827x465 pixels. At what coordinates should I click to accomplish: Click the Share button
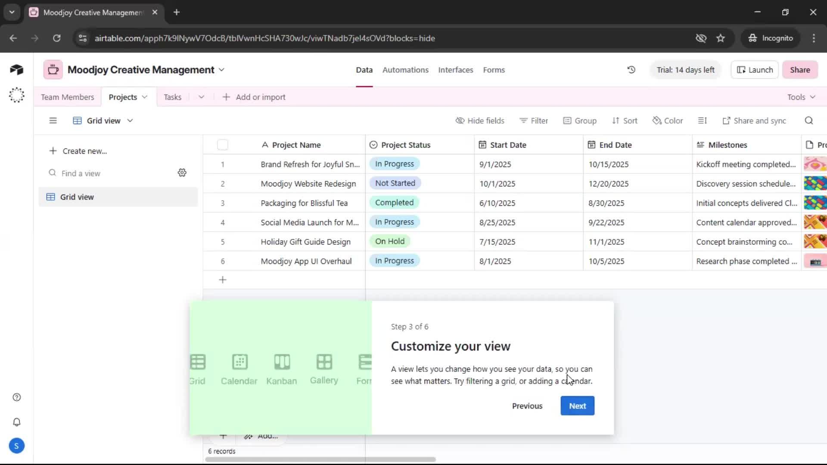(800, 70)
